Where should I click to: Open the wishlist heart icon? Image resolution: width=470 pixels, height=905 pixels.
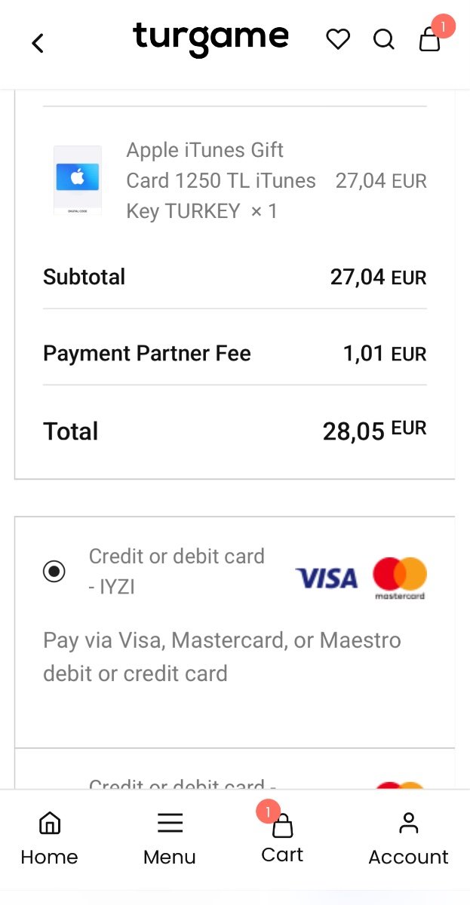[338, 39]
